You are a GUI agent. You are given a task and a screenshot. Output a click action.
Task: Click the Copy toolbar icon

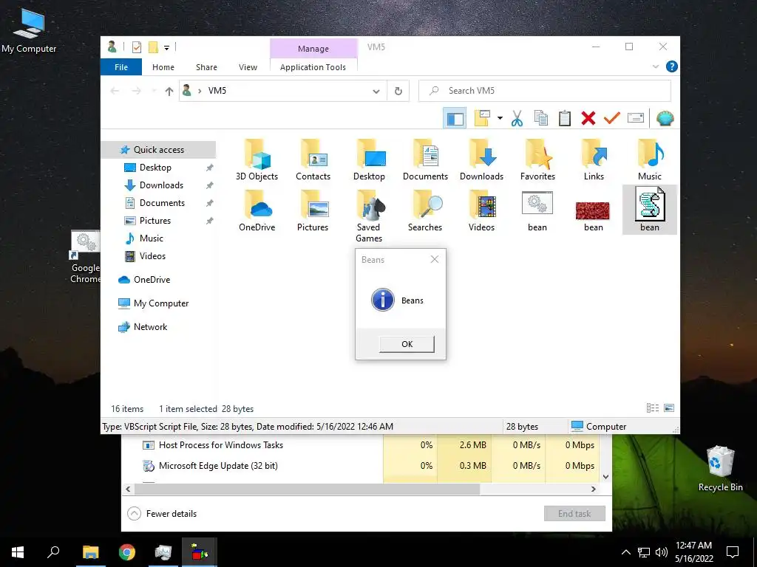point(540,118)
